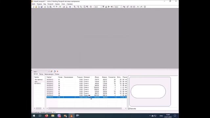Sort by the Ширина column header
This screenshot has height=118, width=210.
[x=104, y=77]
